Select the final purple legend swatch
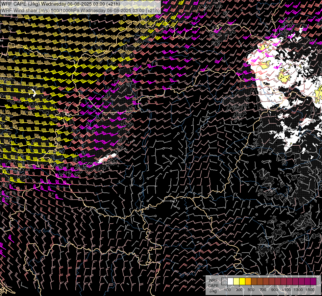 pos(313,281)
